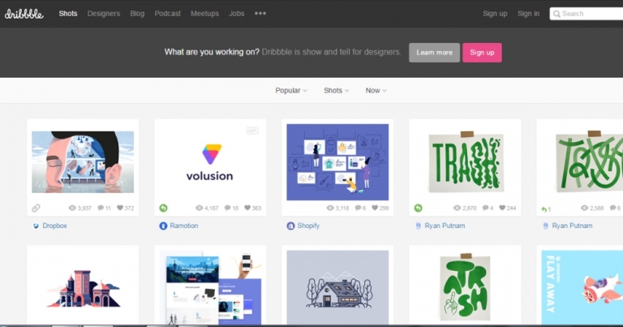
Task: Open the Meetups nav item
Action: (x=204, y=14)
